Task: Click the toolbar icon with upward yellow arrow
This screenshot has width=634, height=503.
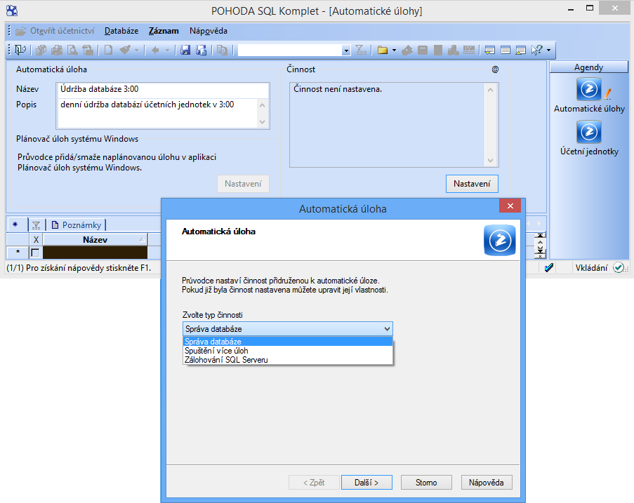Action: pyautogui.click(x=521, y=50)
